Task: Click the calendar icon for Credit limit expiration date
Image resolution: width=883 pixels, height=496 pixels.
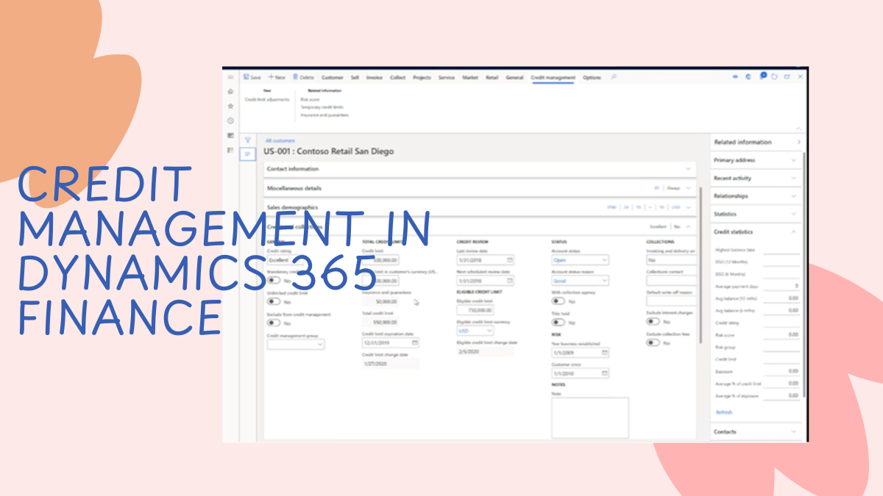Action: tap(414, 342)
